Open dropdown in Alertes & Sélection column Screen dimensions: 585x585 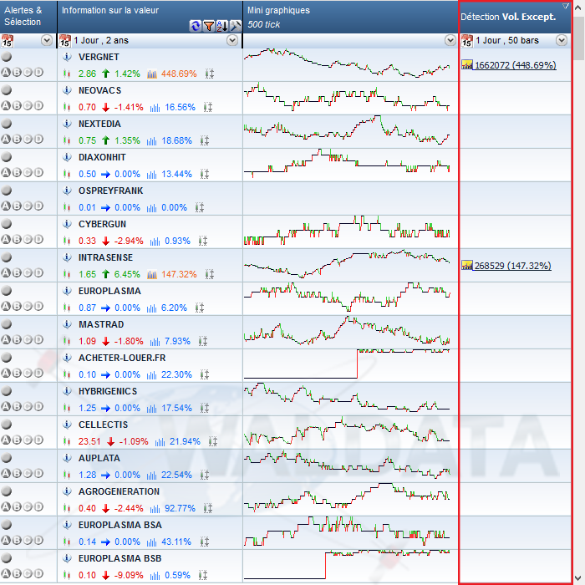[x=47, y=40]
